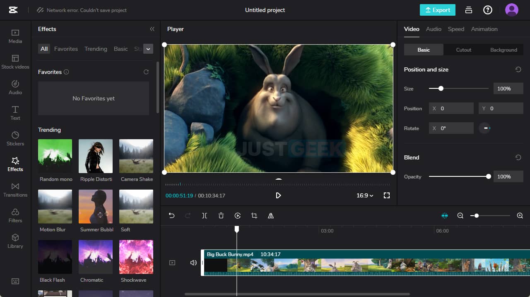Open the user profile avatar
The width and height of the screenshot is (530, 297).
(512, 10)
